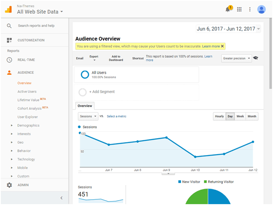Click Select a metric link
The image size is (273, 205).
click(117, 116)
